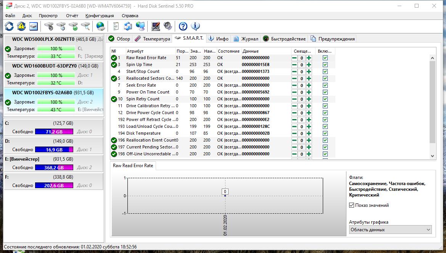Click the E: drive free space bar
Viewport: 446px width, 253px height.
(54, 168)
